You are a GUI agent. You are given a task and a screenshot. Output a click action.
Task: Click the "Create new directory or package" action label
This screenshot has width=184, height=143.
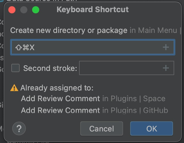point(69,30)
